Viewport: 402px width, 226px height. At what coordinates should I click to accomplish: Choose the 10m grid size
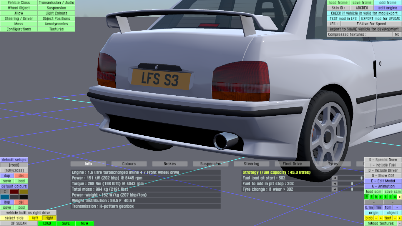pos(388,207)
